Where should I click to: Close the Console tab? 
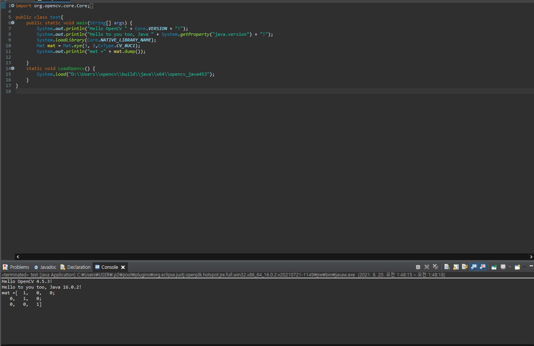point(123,267)
